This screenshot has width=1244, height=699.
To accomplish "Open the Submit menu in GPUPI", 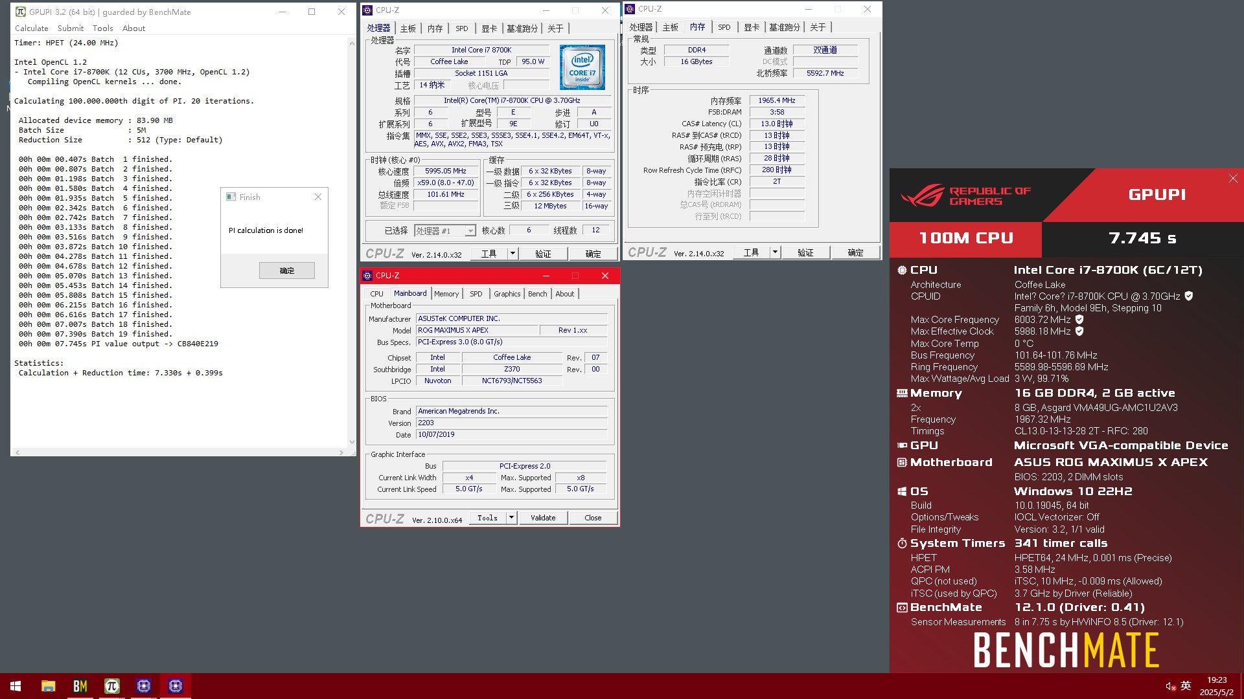I will click(70, 28).
